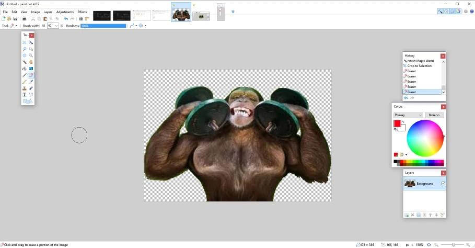
Task: Toggle the Tools window button at top-right
Action: click(x=440, y=12)
